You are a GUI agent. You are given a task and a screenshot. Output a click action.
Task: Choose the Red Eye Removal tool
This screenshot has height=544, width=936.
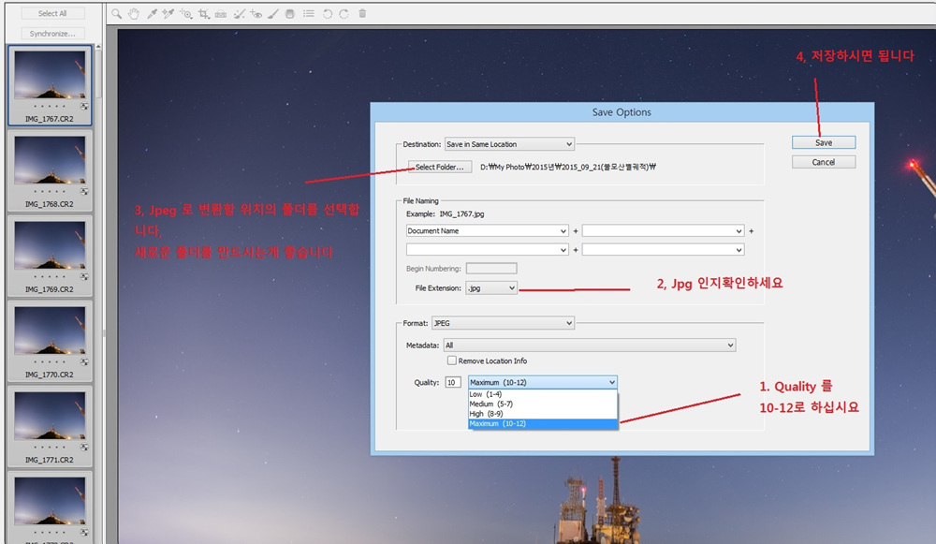[x=256, y=14]
